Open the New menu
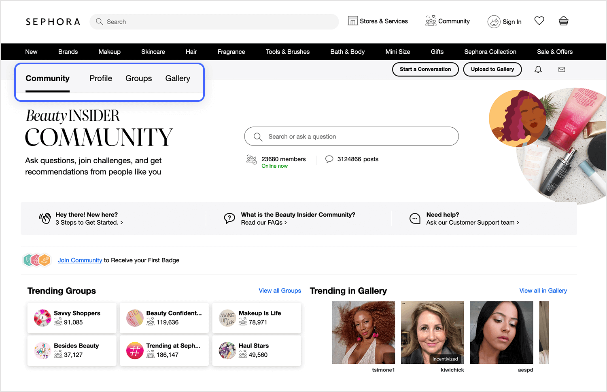This screenshot has height=392, width=607. (x=31, y=52)
